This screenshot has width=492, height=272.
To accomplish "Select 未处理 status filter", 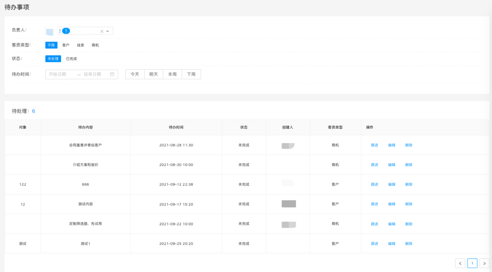I will [x=53, y=59].
